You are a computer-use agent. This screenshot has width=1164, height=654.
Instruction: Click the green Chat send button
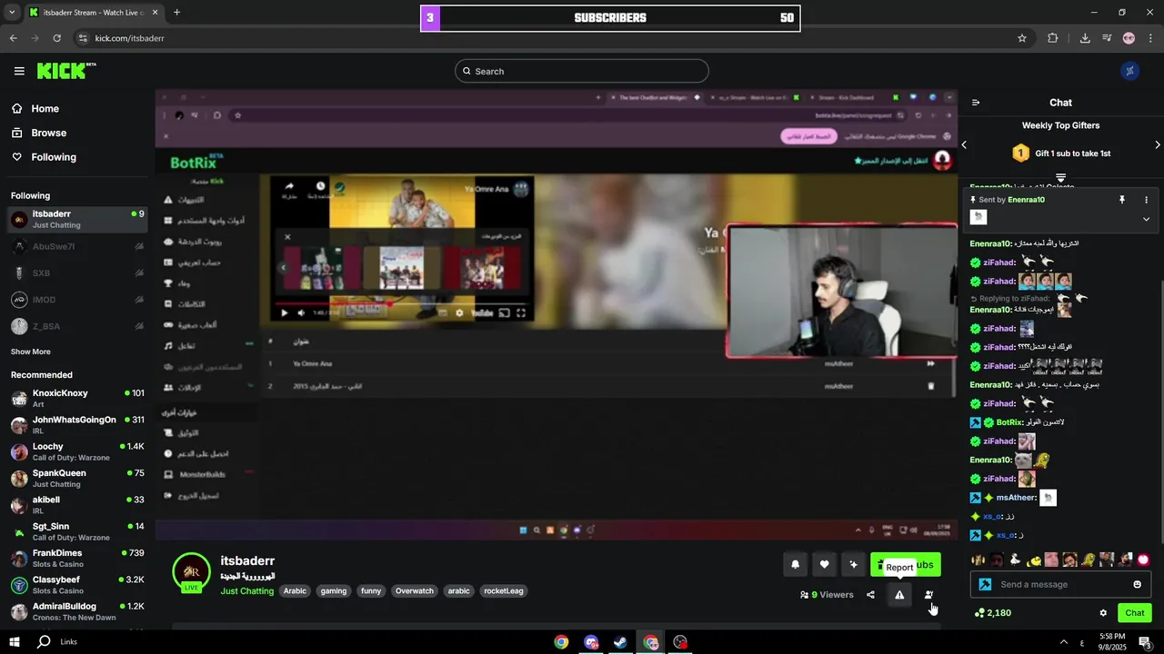(x=1135, y=613)
